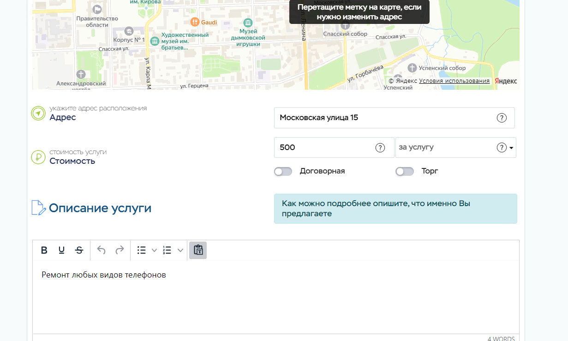Image resolution: width=568 pixels, height=341 pixels.
Task: Expand numbered list style options
Action: point(180,250)
